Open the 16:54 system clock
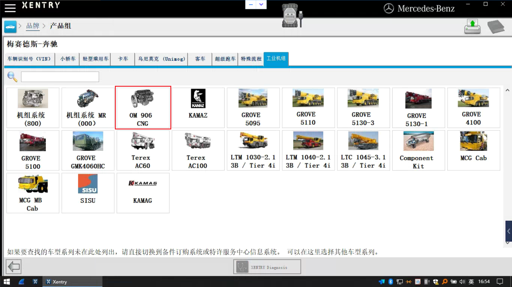The image size is (512, 287). (x=484, y=282)
